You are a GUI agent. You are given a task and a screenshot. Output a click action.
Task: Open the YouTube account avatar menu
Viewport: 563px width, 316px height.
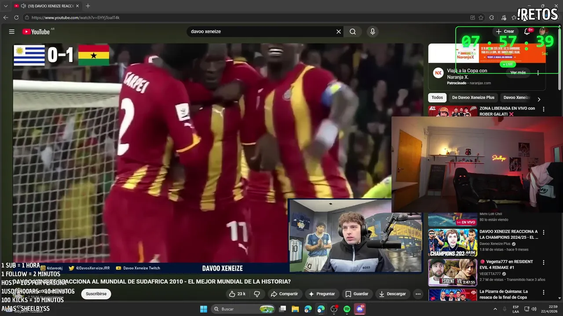(x=543, y=32)
